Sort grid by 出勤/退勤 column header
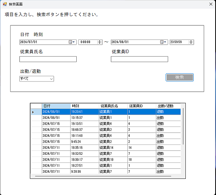Image resolution: width=216 pixels, height=195 pixels. point(168,106)
